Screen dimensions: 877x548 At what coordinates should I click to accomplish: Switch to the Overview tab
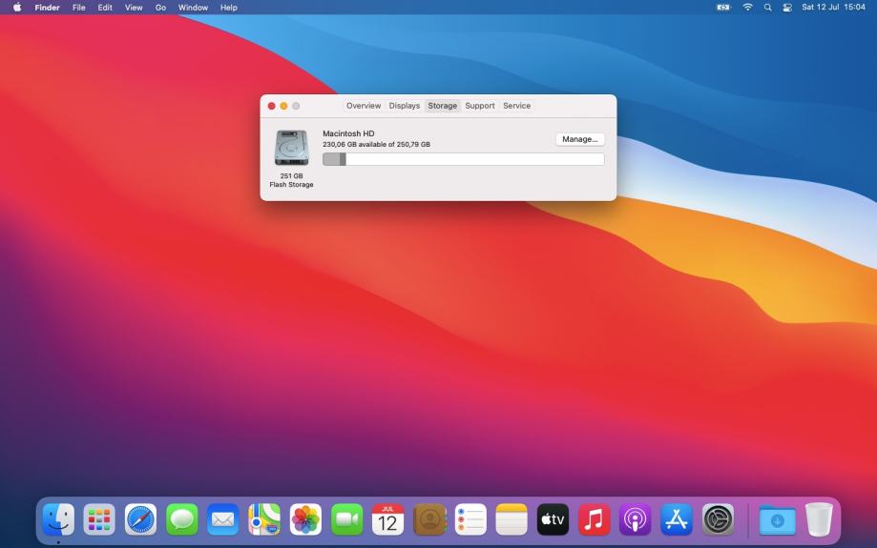[x=363, y=106]
